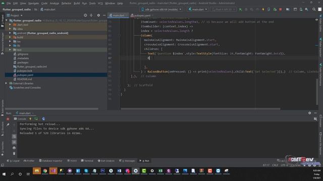Image resolution: width=323 pixels, height=181 pixels.
Task: Open the Console tab in Run panel
Action: coord(20,119)
